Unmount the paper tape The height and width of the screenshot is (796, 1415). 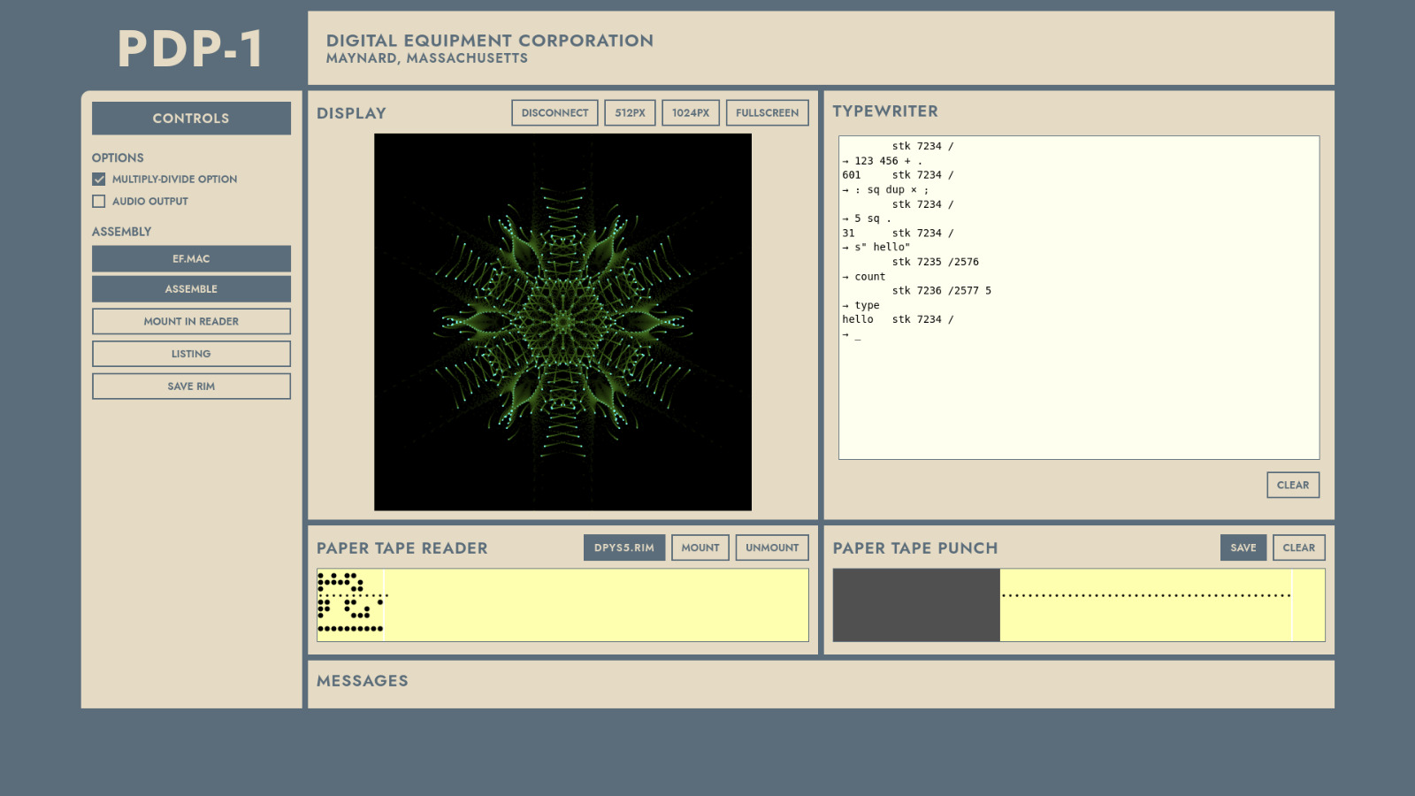pyautogui.click(x=771, y=548)
